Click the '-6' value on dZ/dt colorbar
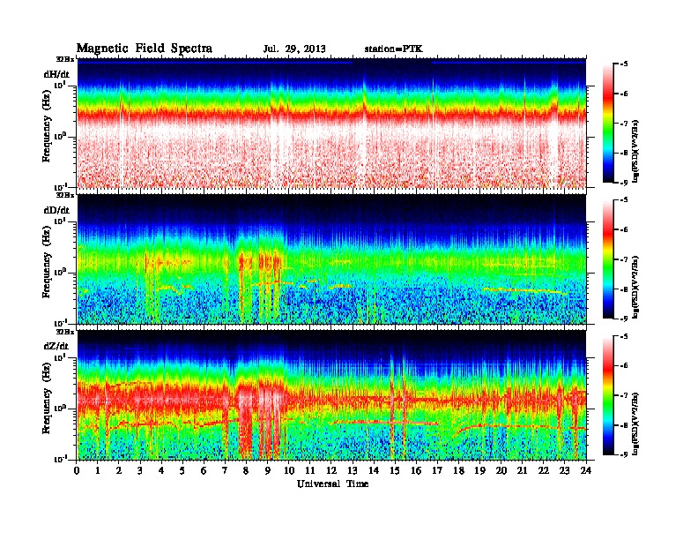Image resolution: width=698 pixels, height=540 pixels. coord(624,365)
